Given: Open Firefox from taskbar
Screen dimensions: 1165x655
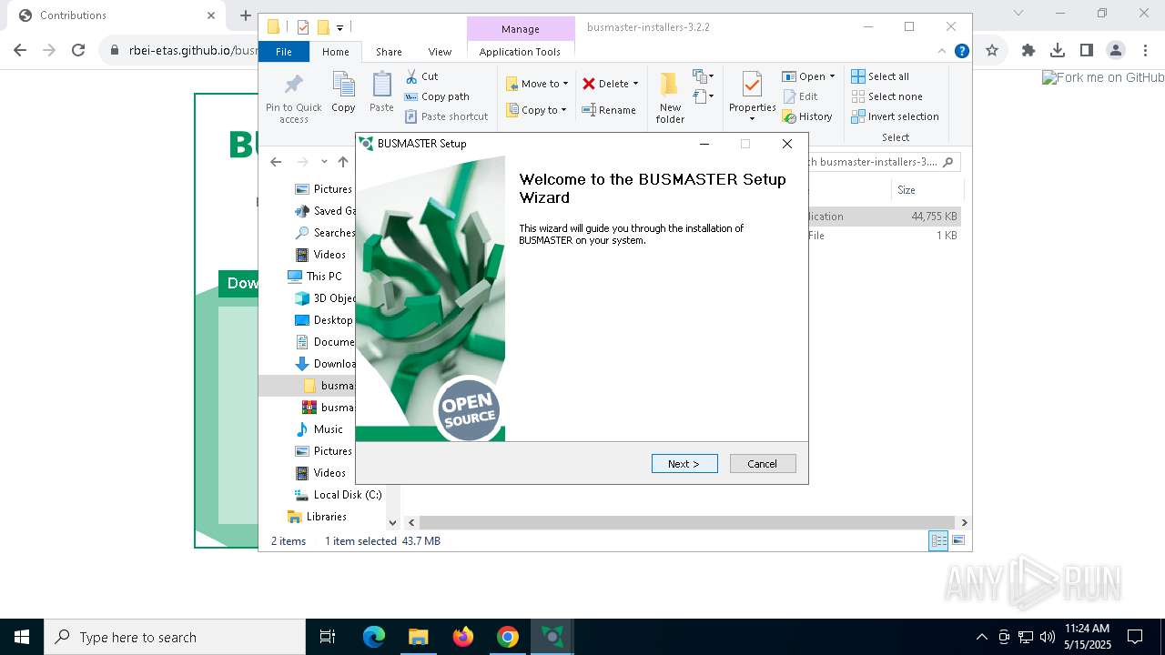Looking at the screenshot, I should pyautogui.click(x=463, y=637).
